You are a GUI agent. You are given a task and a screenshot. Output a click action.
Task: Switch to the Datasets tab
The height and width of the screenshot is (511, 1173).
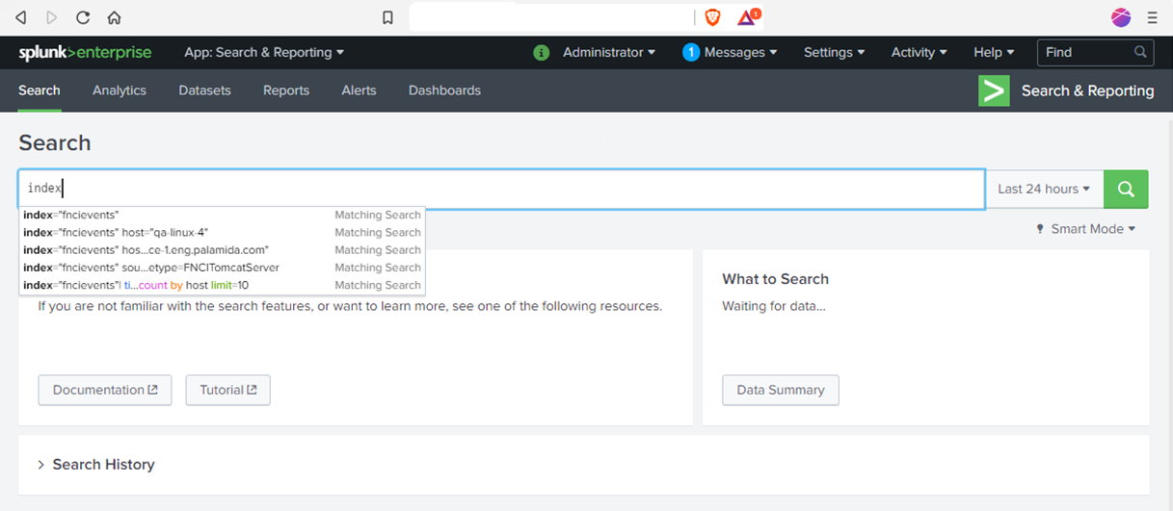click(x=204, y=90)
